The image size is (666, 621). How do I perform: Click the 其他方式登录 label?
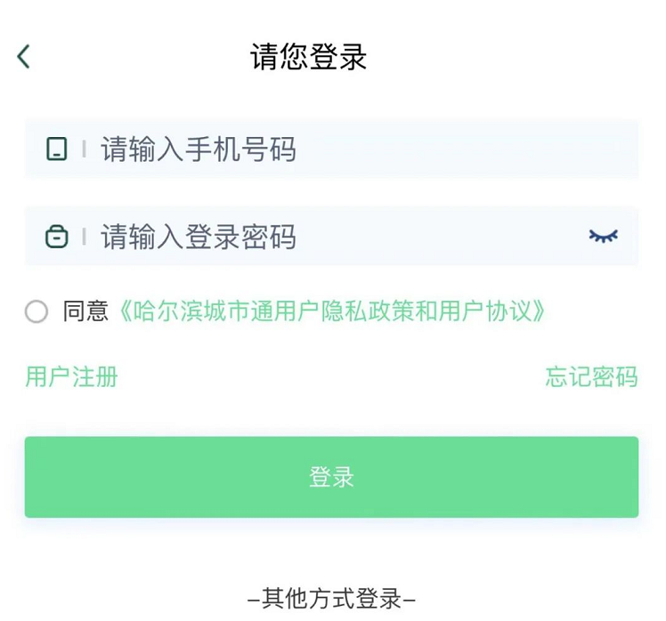(x=331, y=598)
